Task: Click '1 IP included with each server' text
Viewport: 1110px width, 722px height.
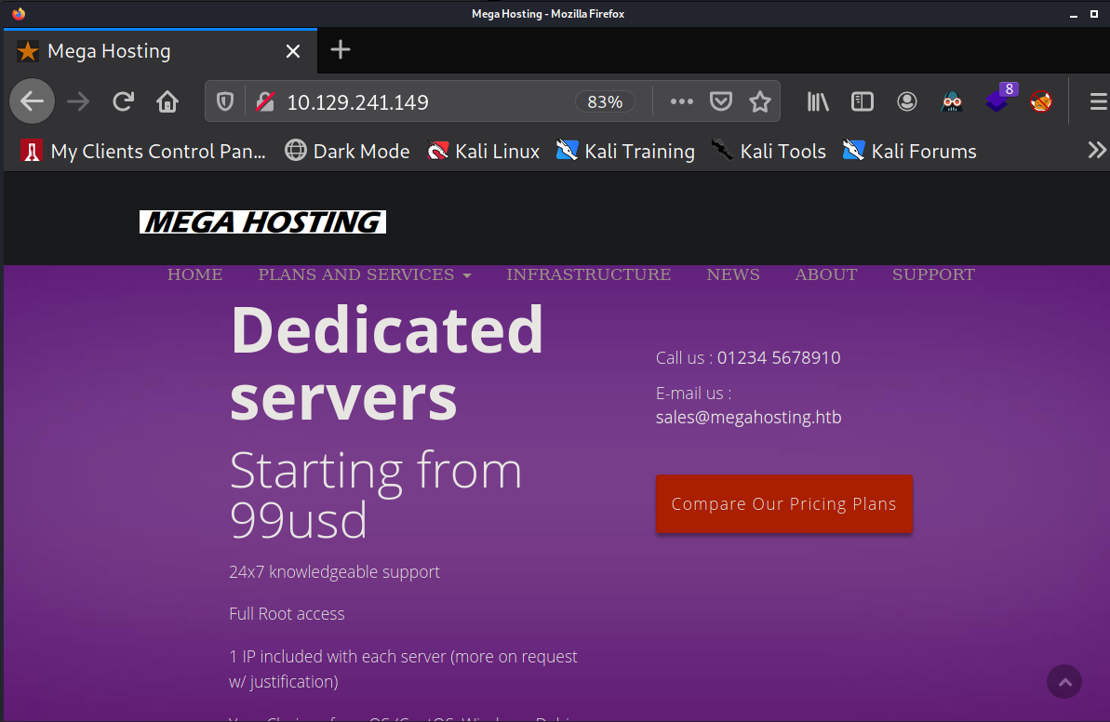Action: pos(338,657)
